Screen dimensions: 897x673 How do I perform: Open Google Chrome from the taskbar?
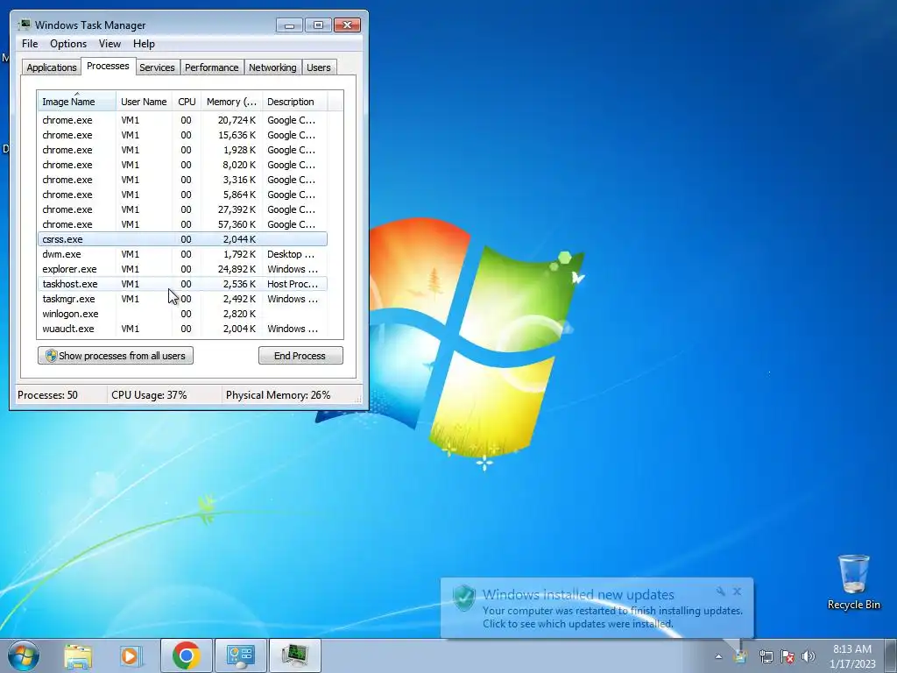186,655
